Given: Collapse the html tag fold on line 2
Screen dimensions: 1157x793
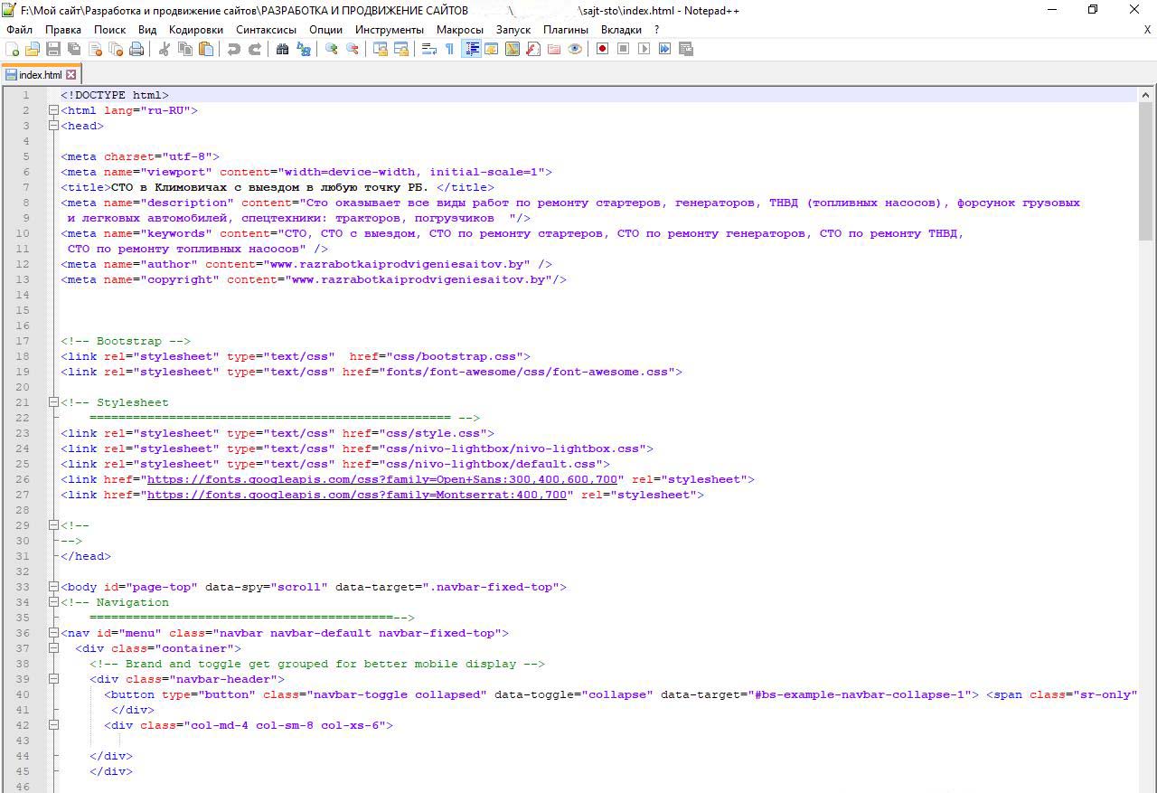Looking at the screenshot, I should (53, 110).
